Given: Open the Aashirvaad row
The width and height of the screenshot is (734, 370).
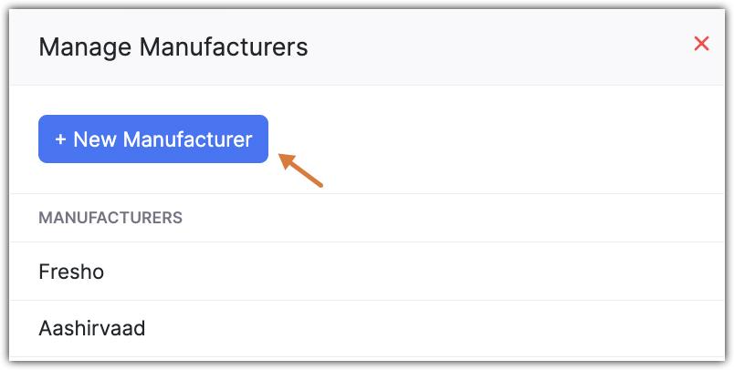Looking at the screenshot, I should pos(92,328).
